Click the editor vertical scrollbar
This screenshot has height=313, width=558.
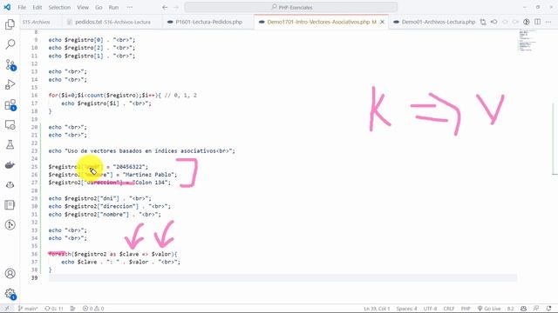[555, 138]
